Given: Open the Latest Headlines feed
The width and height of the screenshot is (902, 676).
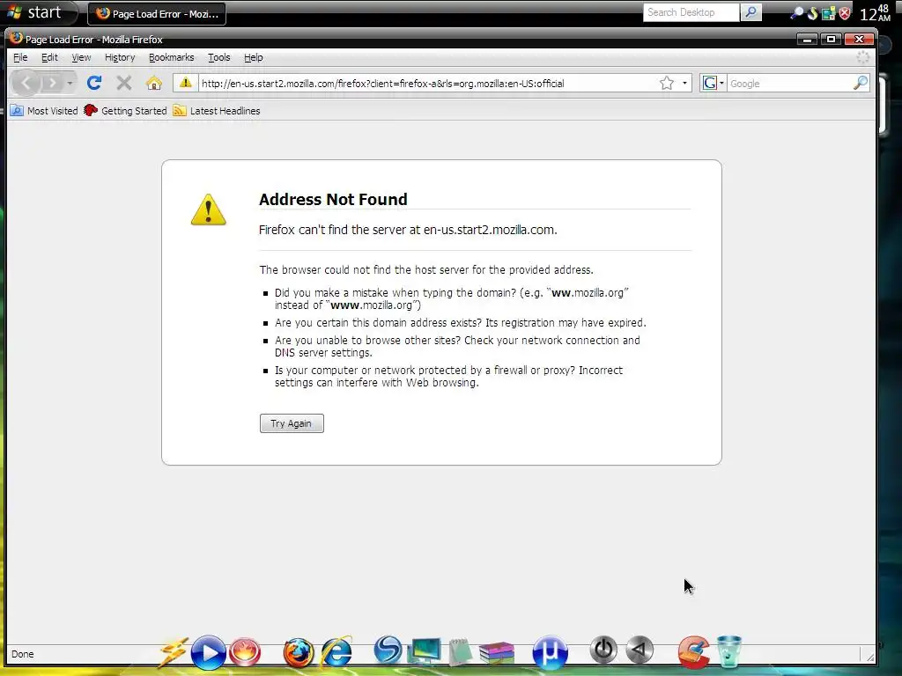Looking at the screenshot, I should coord(217,111).
